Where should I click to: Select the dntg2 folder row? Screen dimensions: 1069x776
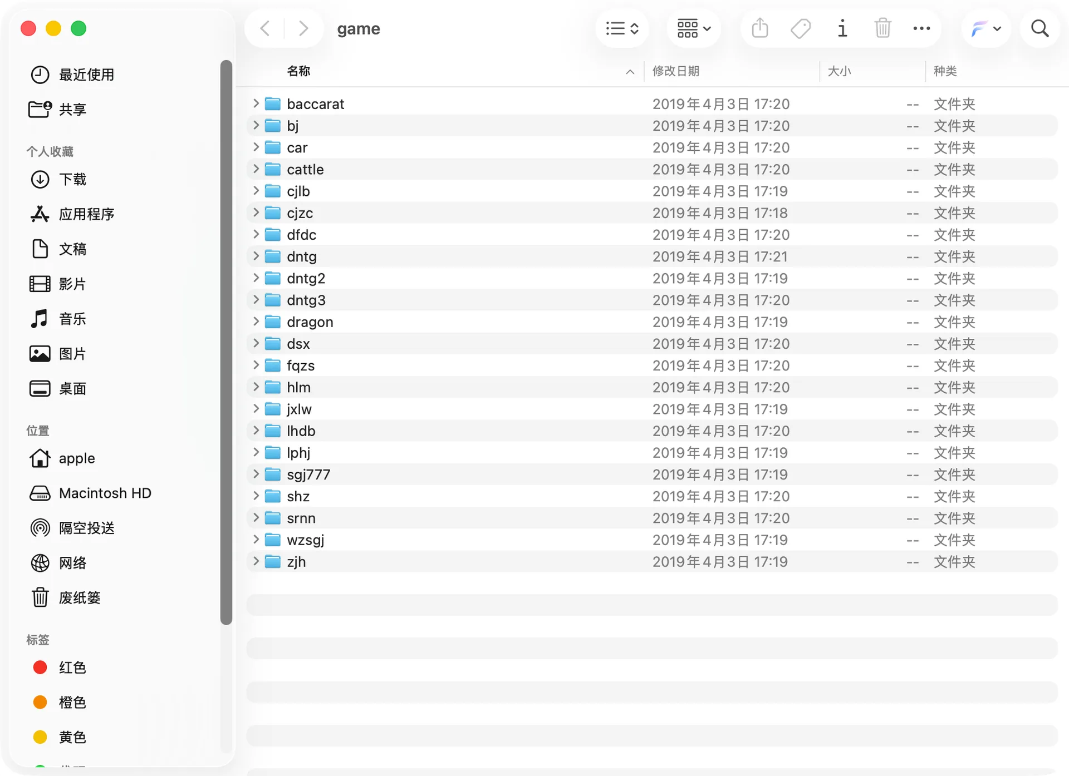[x=651, y=278]
